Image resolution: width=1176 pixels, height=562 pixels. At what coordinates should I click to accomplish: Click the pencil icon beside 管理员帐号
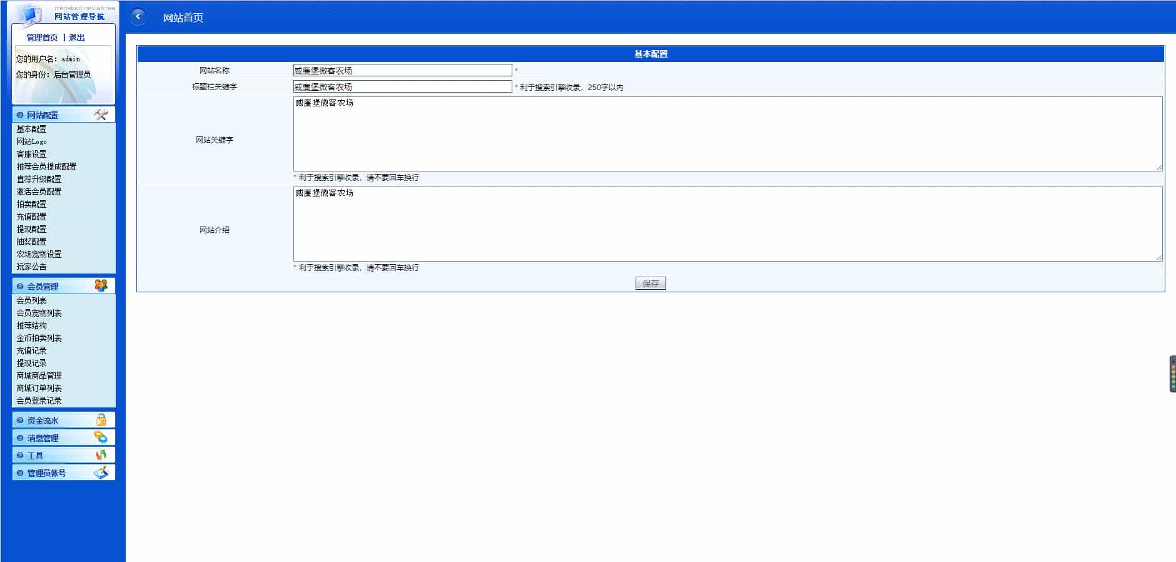pyautogui.click(x=101, y=472)
